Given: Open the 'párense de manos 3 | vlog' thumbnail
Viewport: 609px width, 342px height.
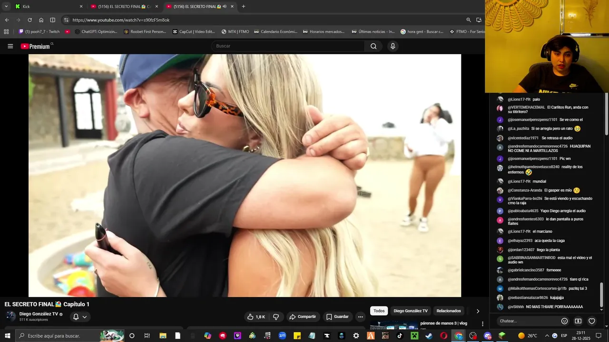Looking at the screenshot, I should click(x=394, y=325).
